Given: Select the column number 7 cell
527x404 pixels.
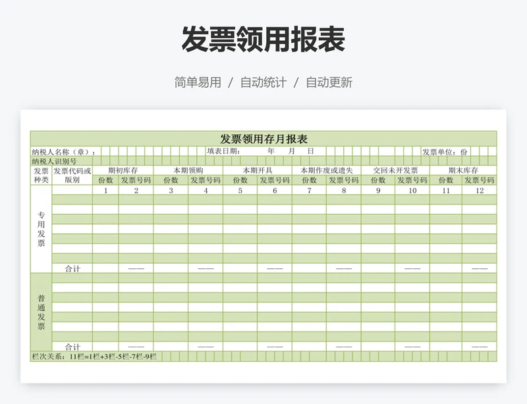Looking at the screenshot, I should (x=309, y=190).
